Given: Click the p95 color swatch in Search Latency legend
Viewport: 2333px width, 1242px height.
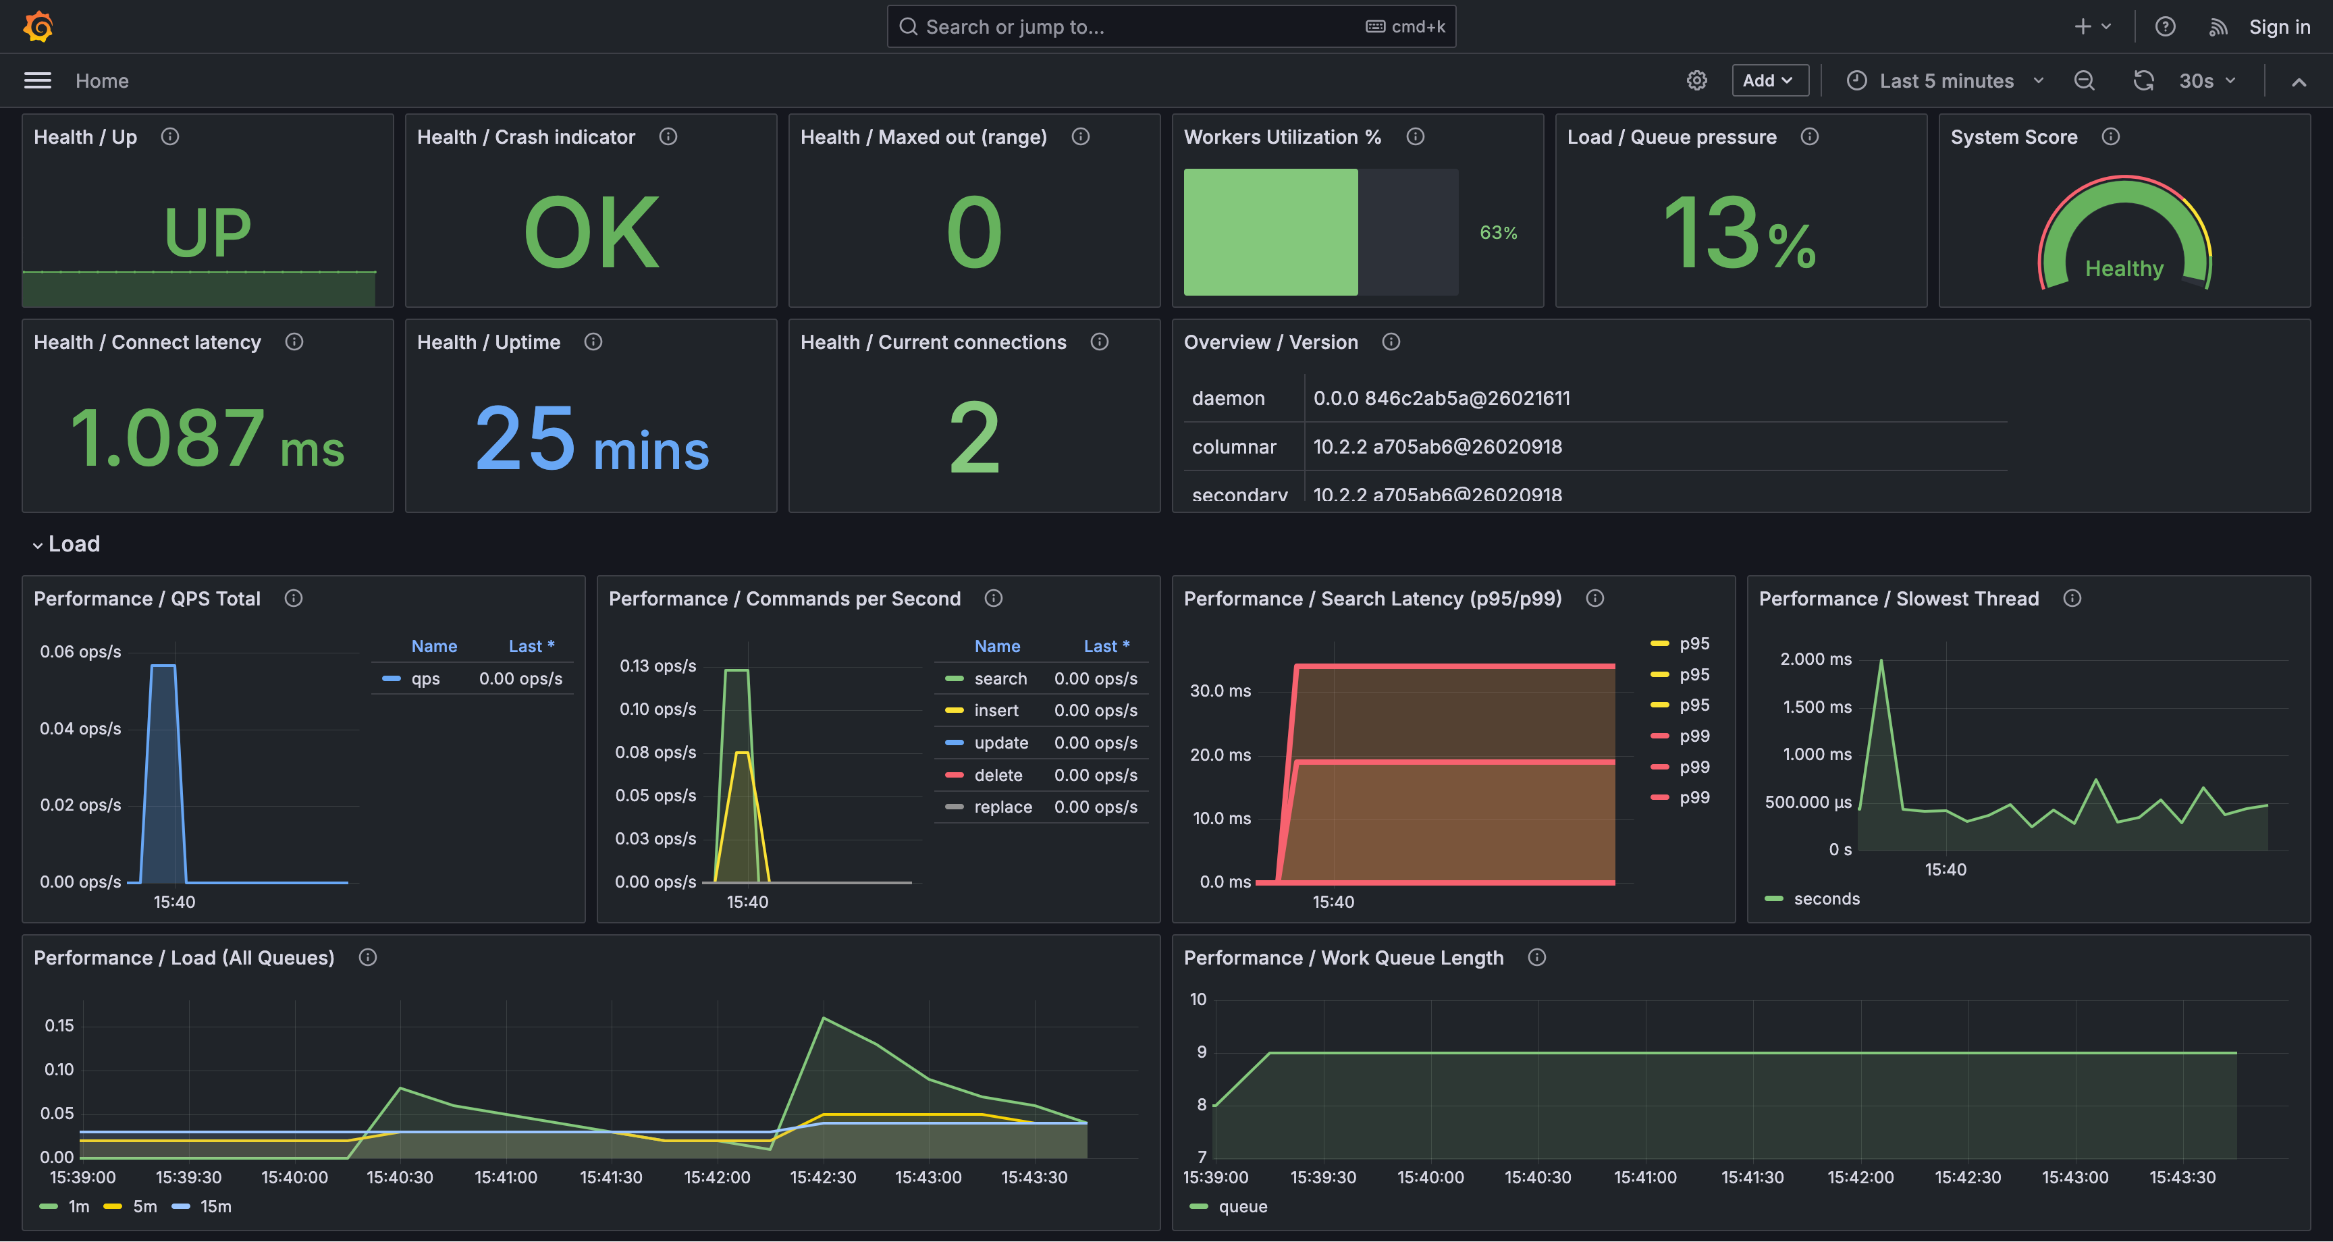Looking at the screenshot, I should pos(1659,643).
